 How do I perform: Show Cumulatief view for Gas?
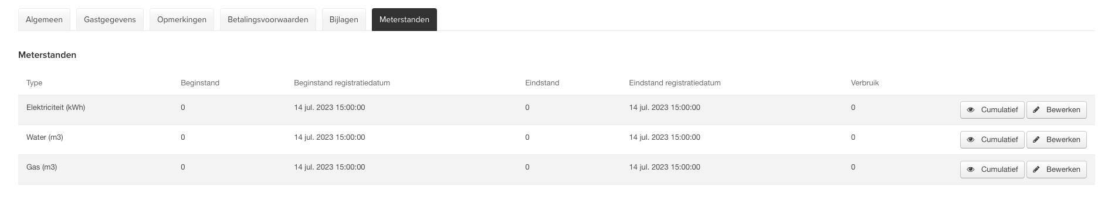point(992,170)
